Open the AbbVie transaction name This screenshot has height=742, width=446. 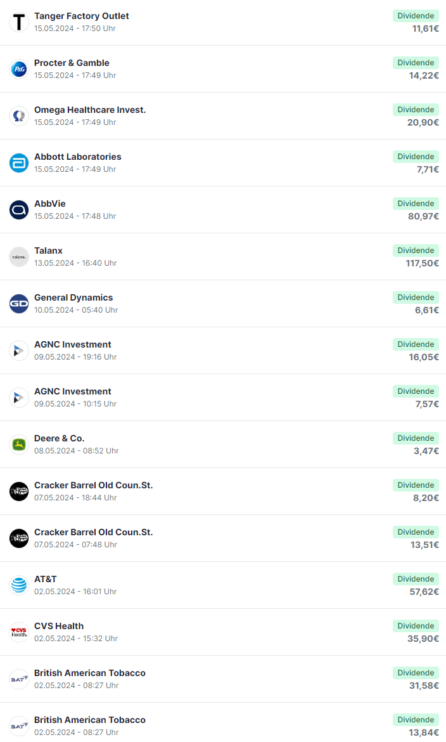pos(49,204)
